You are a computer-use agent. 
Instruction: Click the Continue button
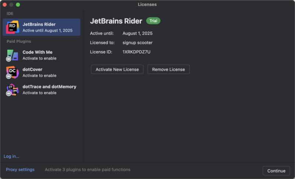[x=276, y=171]
